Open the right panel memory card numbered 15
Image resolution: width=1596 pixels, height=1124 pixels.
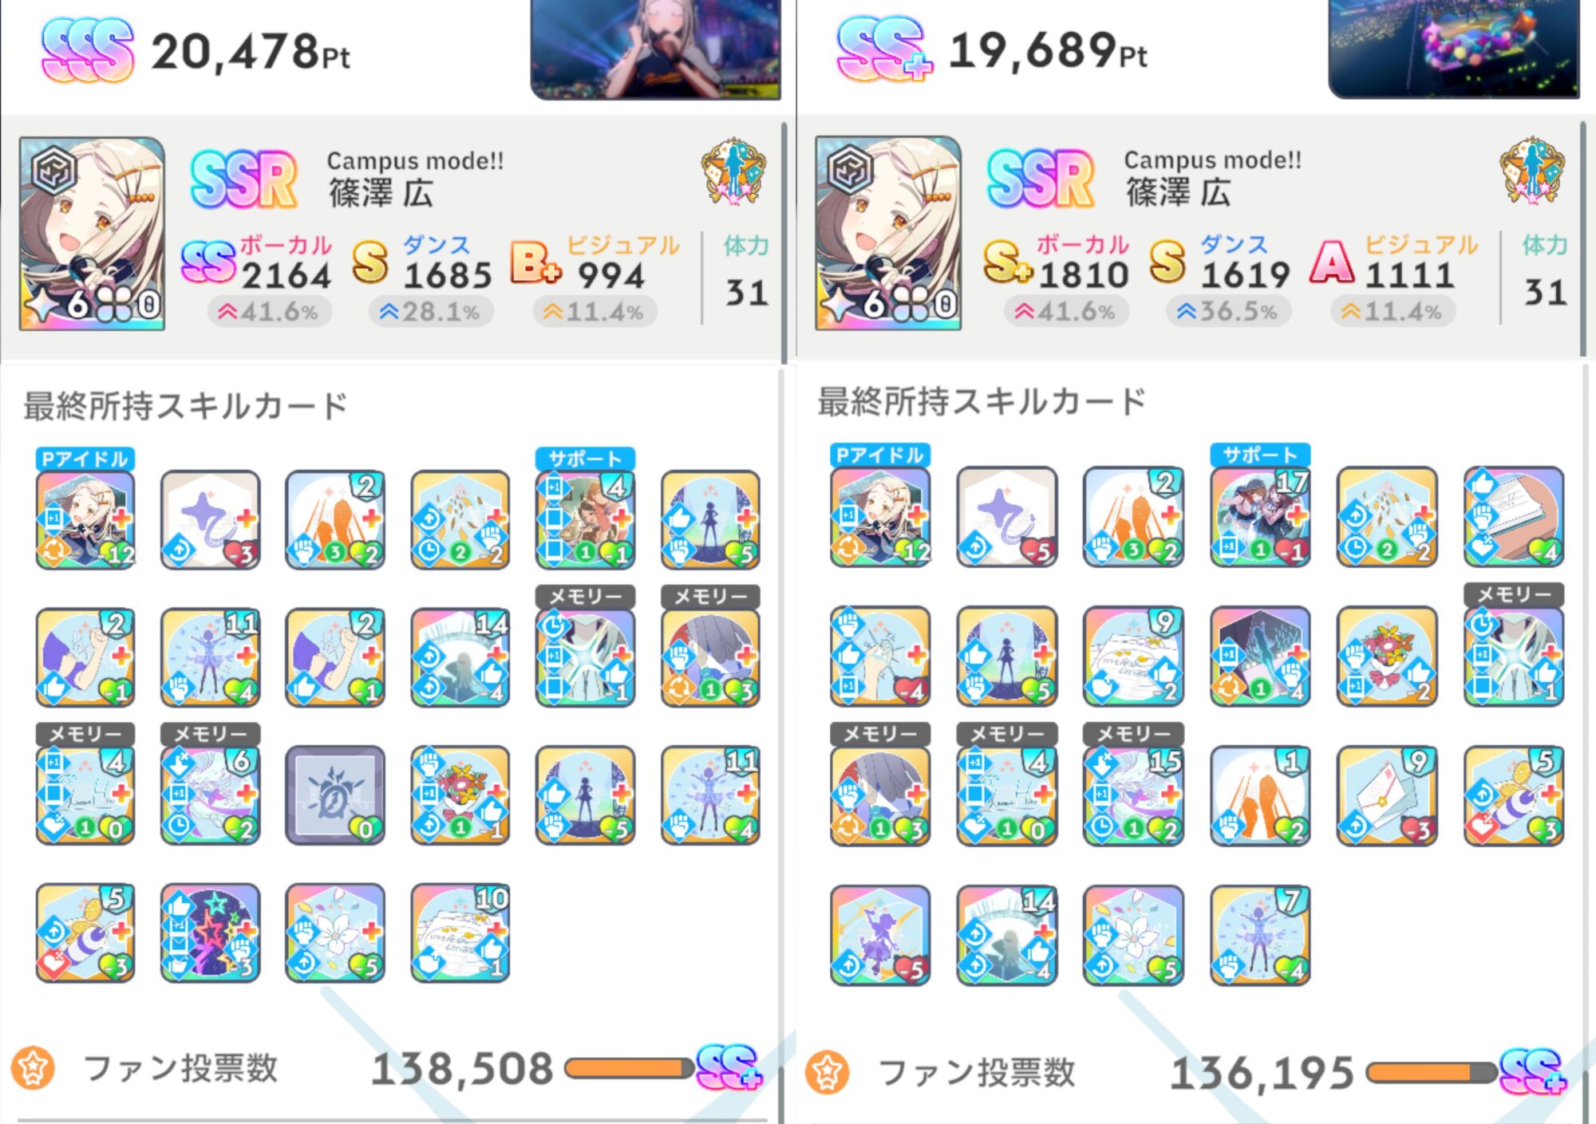pyautogui.click(x=1133, y=795)
